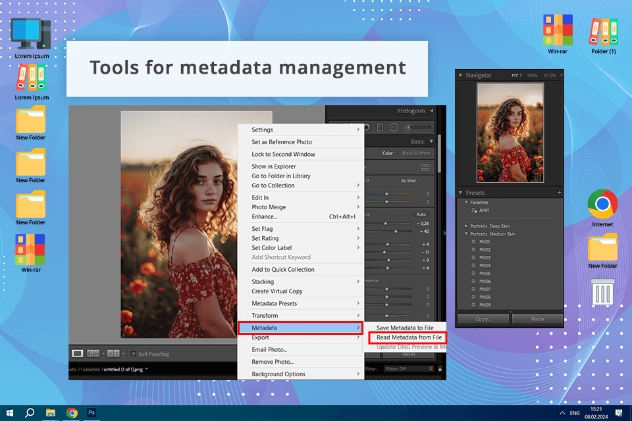Open Chrome from the taskbar
Image resolution: width=632 pixels, height=421 pixels.
pos(72,413)
